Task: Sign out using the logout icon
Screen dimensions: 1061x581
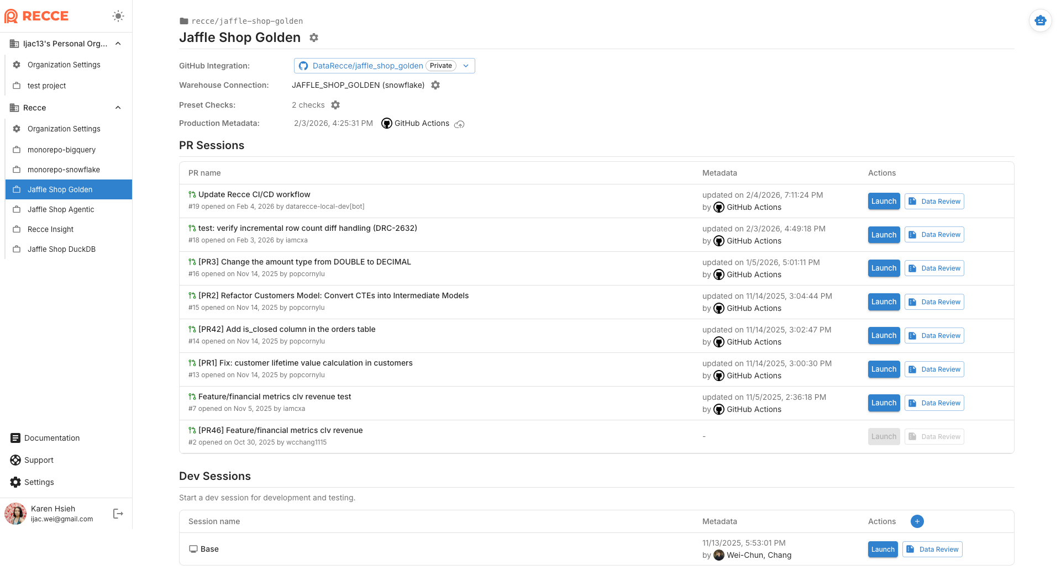Action: pos(118,514)
